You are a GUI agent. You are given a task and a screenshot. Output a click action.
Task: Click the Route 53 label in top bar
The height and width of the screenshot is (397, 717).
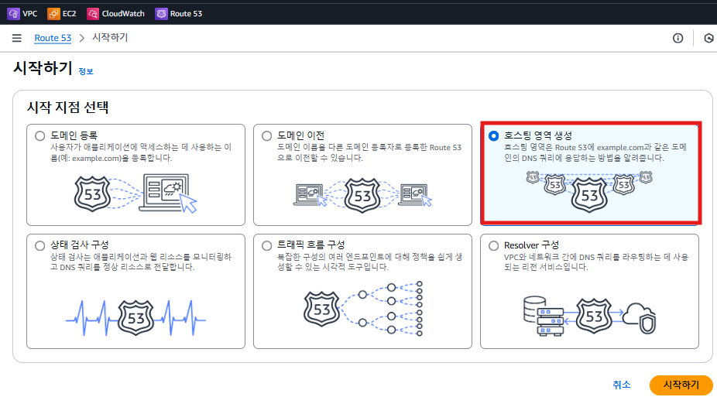pos(186,14)
